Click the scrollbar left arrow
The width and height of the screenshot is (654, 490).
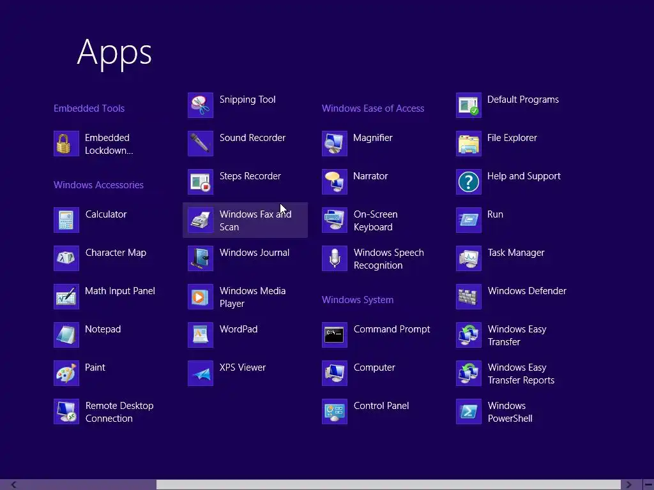(14, 485)
